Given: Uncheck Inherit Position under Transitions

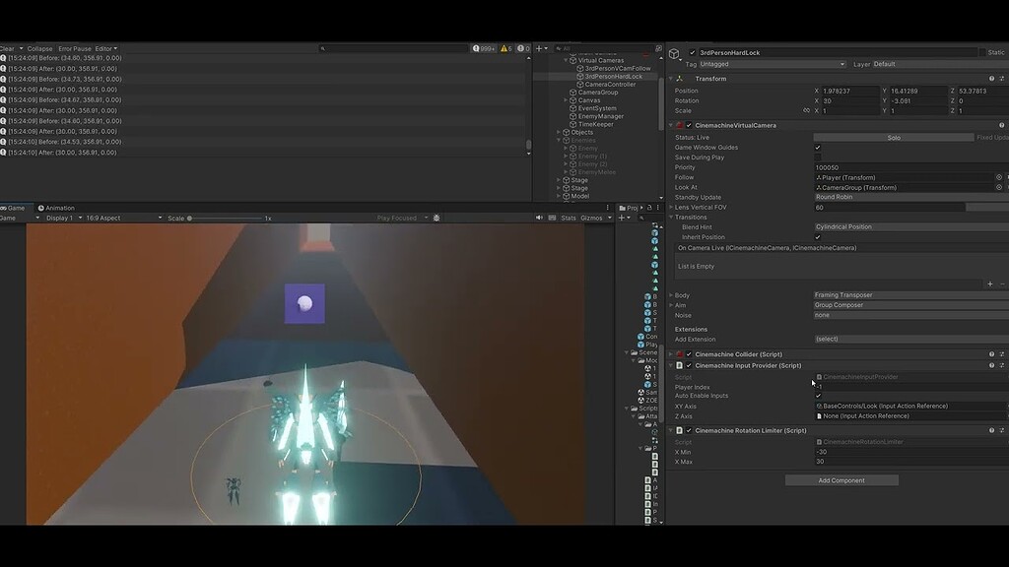Looking at the screenshot, I should point(817,237).
